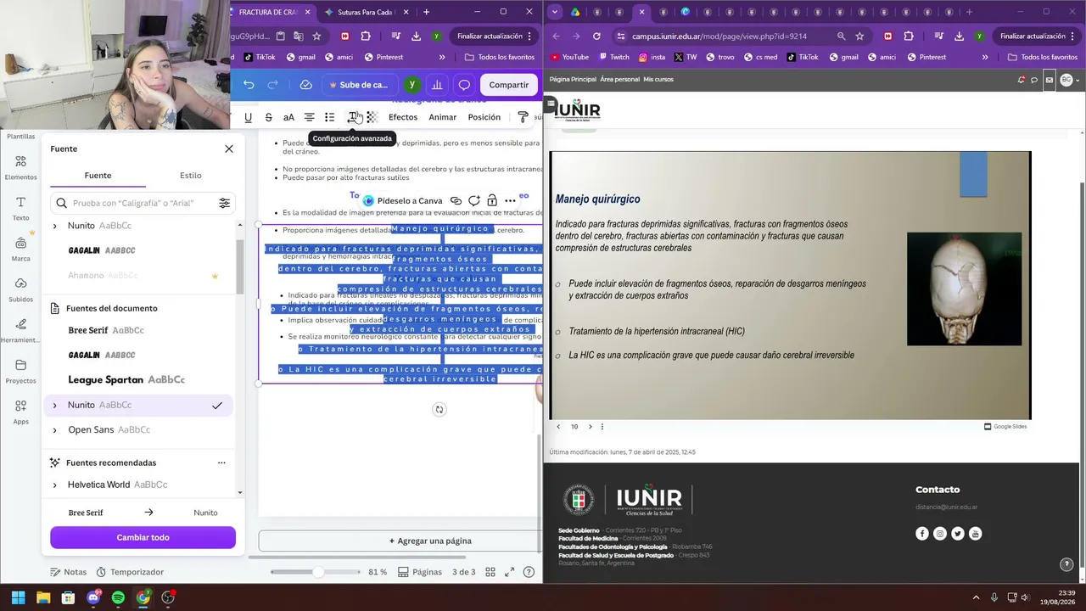This screenshot has width=1086, height=611.
Task: Open Windows Start menu
Action: click(18, 597)
